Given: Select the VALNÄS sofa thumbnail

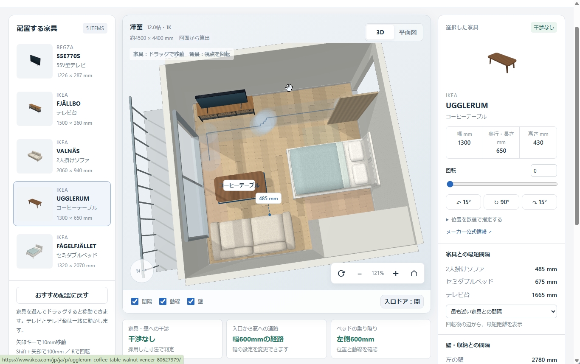Looking at the screenshot, I should [34, 156].
